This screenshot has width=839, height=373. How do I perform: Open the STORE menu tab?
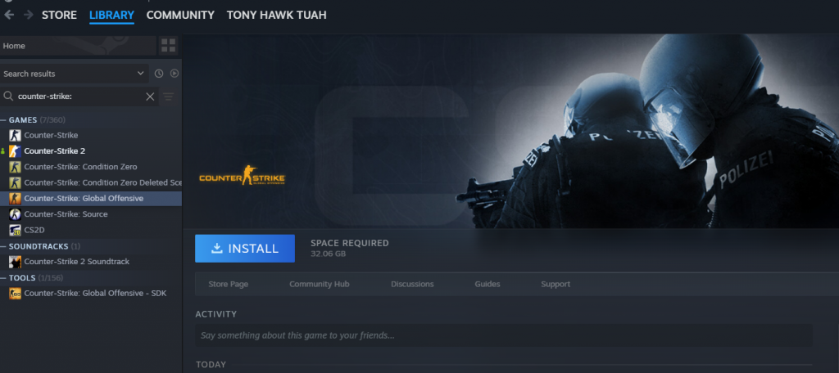(x=59, y=15)
